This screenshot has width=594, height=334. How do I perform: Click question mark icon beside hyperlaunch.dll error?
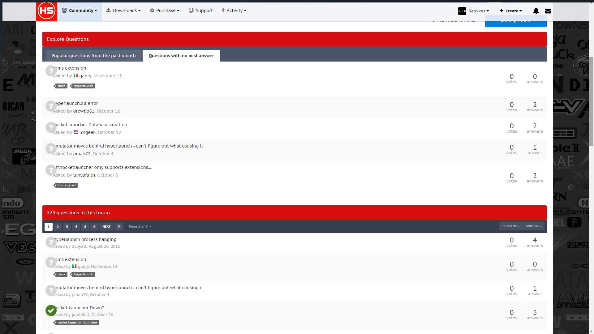point(51,106)
